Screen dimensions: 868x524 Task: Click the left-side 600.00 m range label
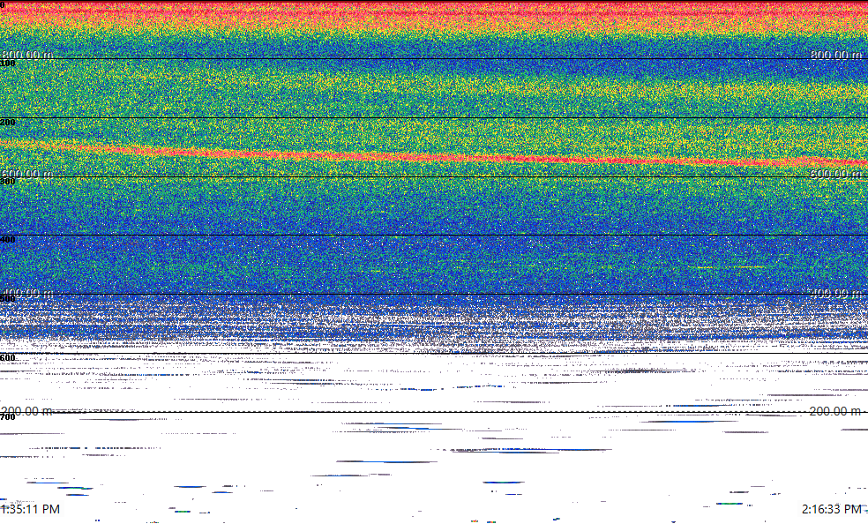coord(27,174)
